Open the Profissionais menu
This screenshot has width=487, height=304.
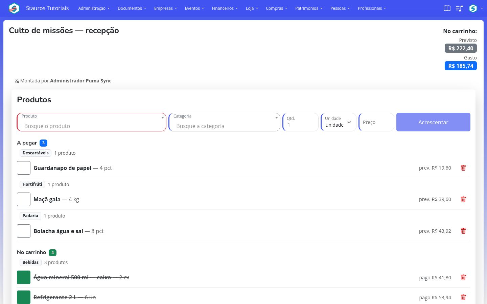[372, 8]
